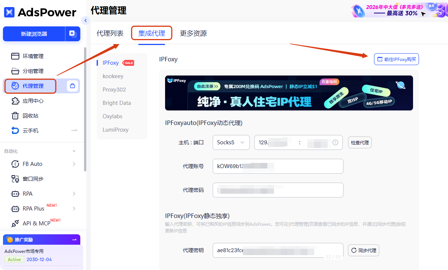The width and height of the screenshot is (448, 270).
Task: Switch to the 代理列表 tab
Action: [110, 33]
